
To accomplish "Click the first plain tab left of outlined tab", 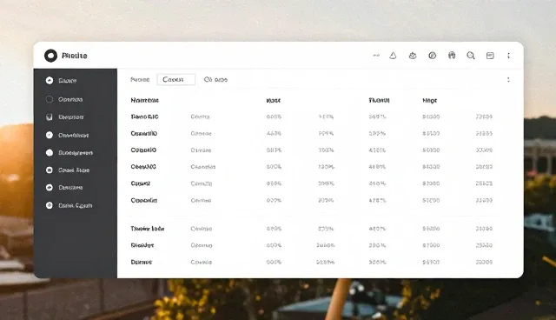I will coord(140,79).
